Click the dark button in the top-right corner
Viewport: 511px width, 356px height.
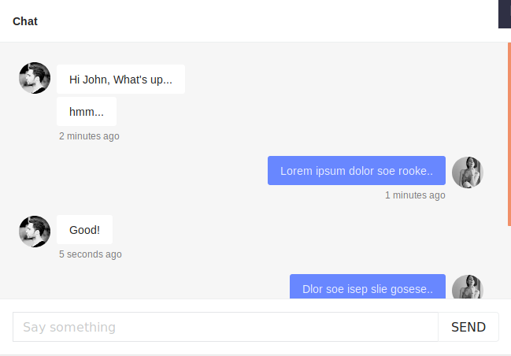tap(504, 14)
